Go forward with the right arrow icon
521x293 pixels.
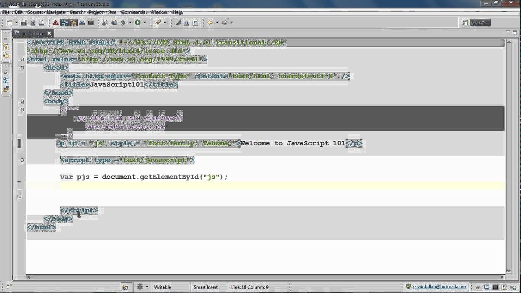pos(225,23)
